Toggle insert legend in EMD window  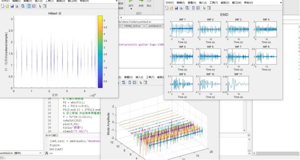[198, 8]
